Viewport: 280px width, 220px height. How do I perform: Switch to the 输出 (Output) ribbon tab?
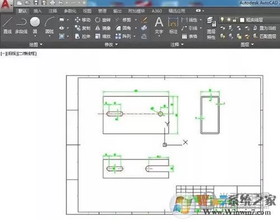tap(117, 11)
